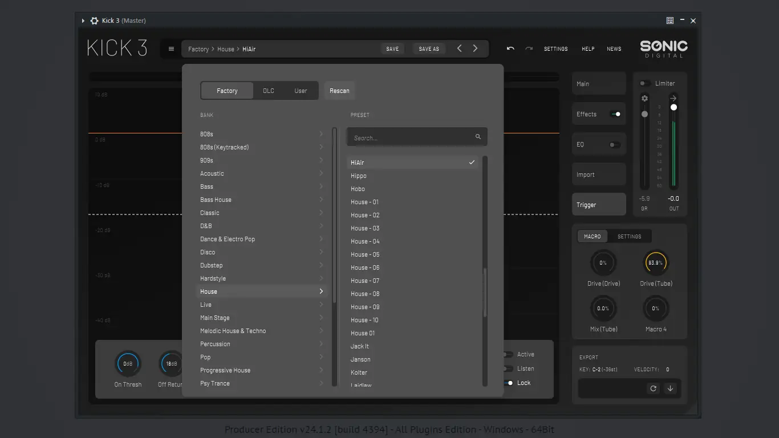This screenshot has height=438, width=779.
Task: Click the Macro 4 knob
Action: click(x=656, y=309)
